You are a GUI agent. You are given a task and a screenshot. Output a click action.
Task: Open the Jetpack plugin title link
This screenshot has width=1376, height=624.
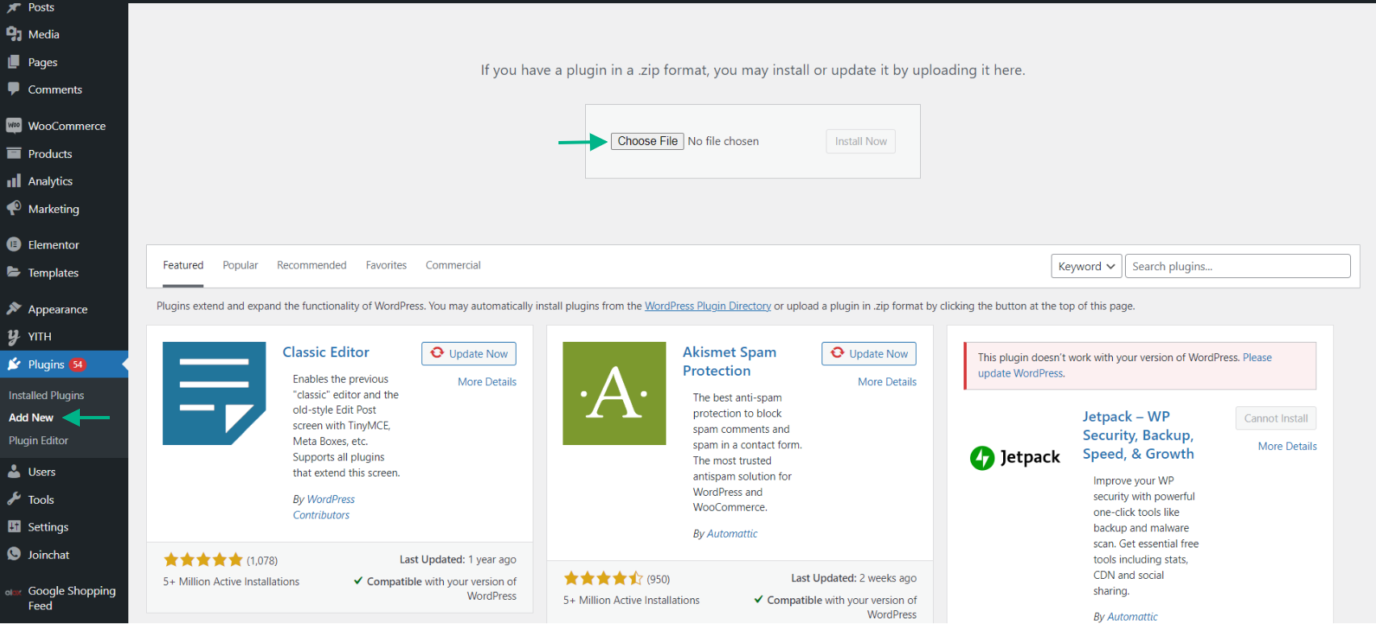click(1138, 435)
